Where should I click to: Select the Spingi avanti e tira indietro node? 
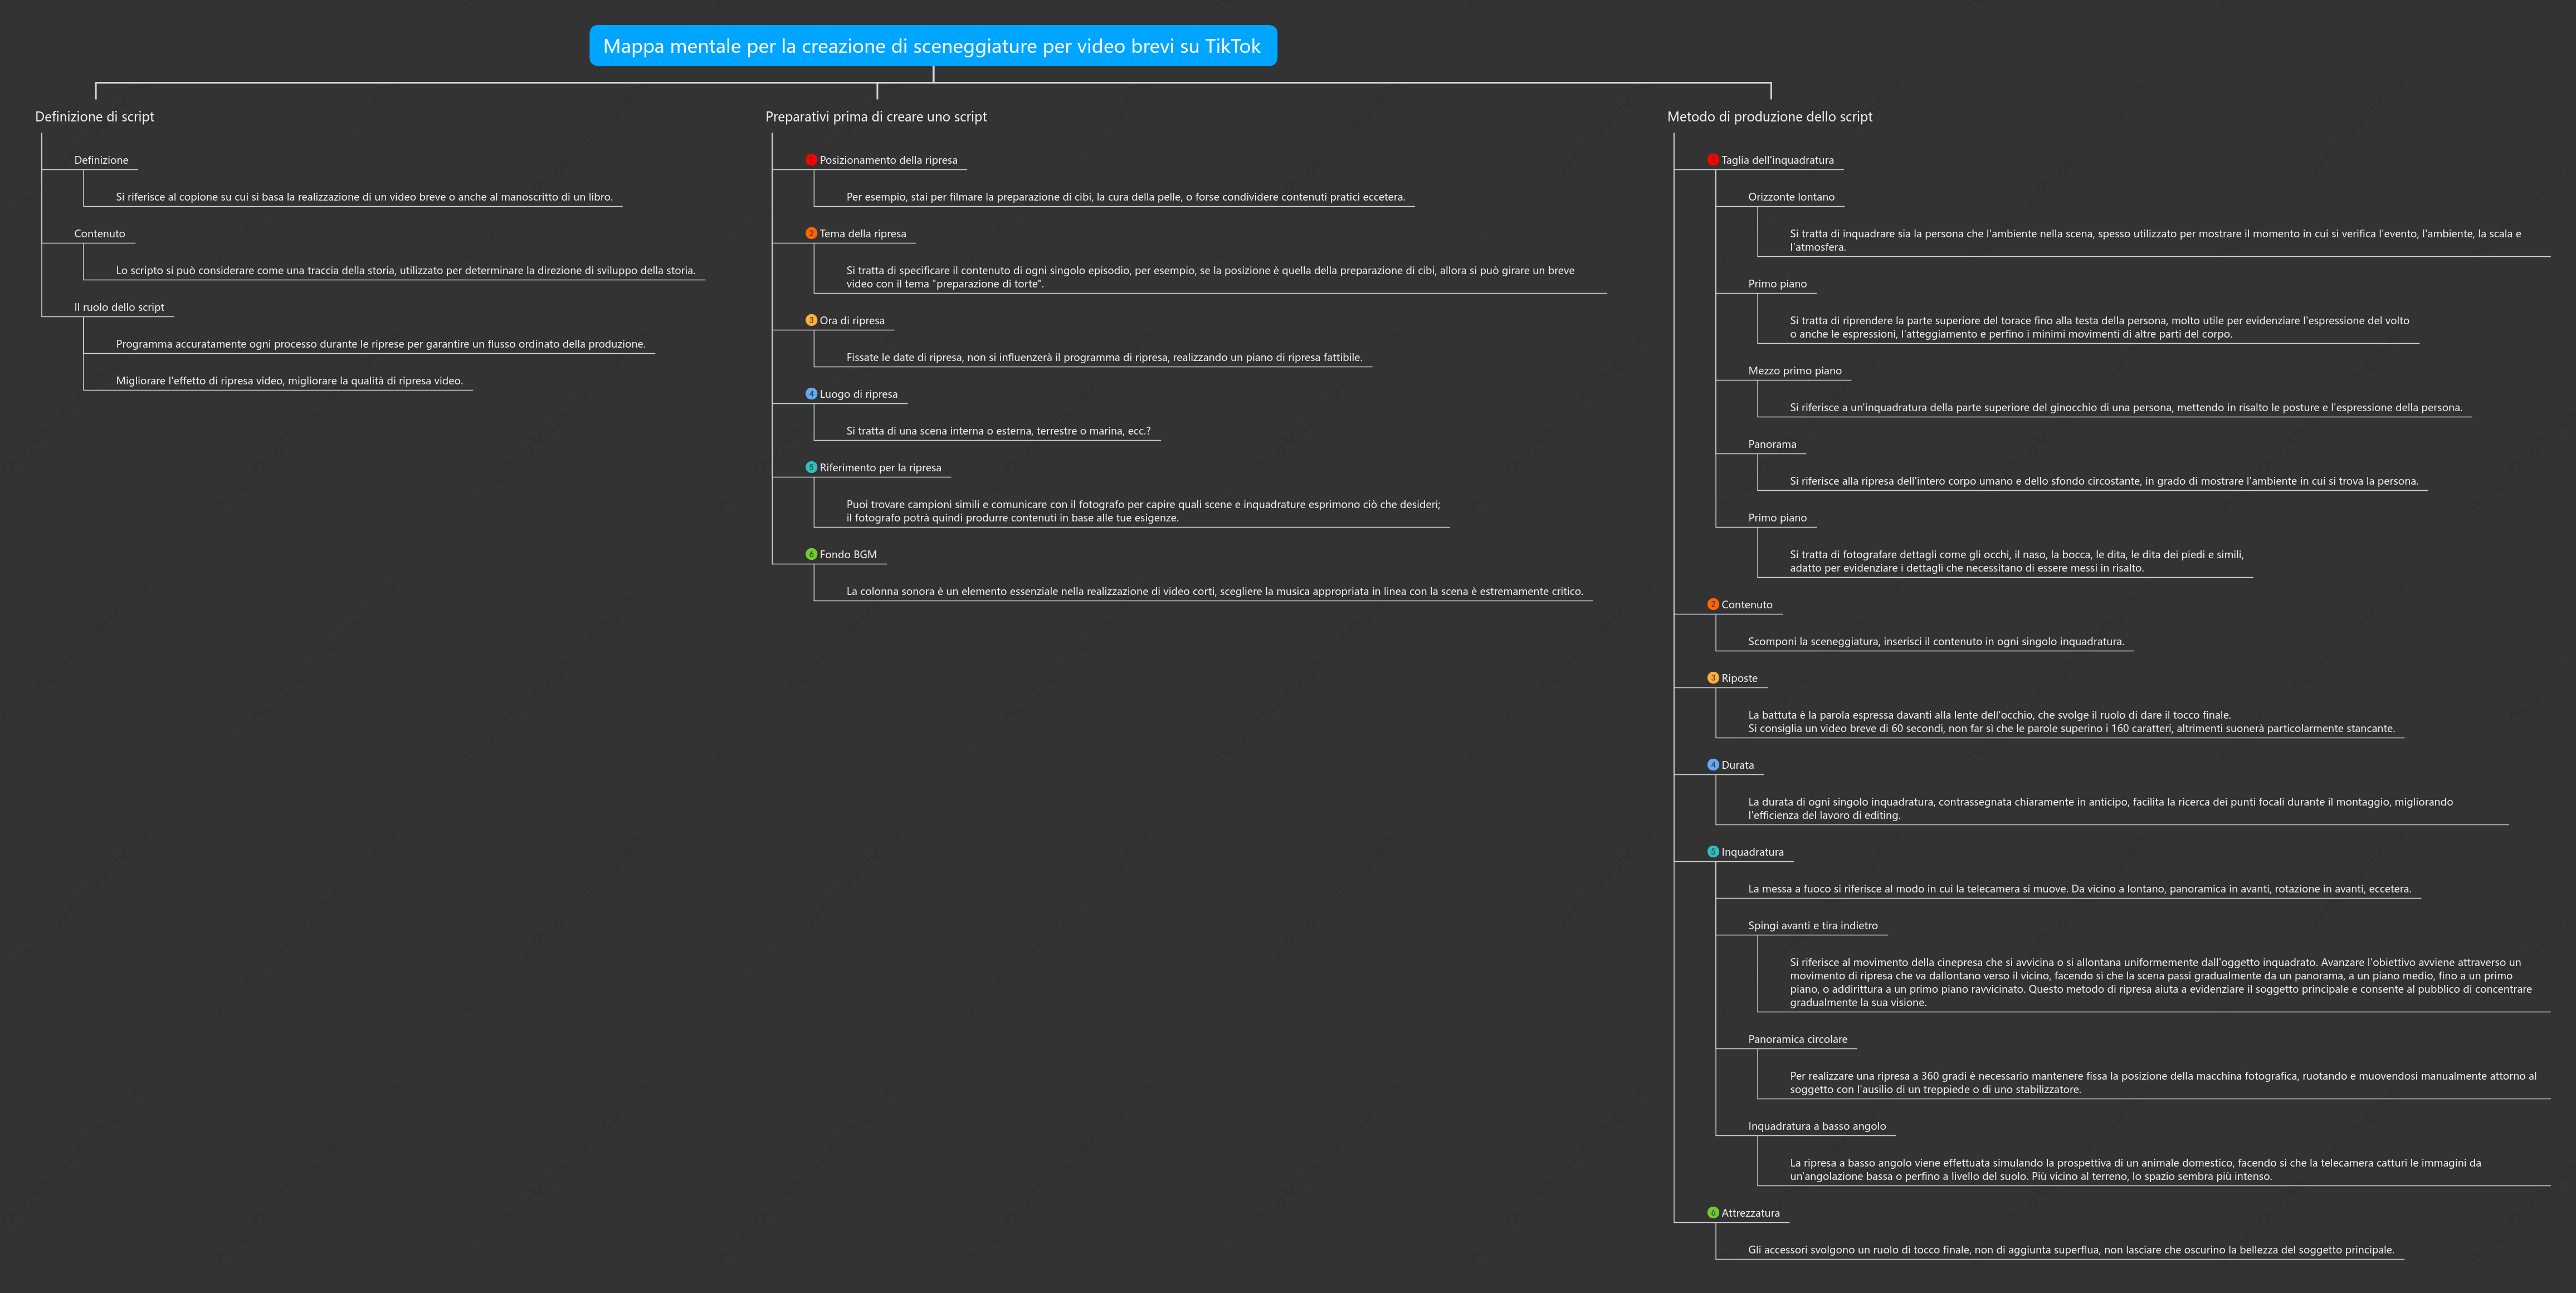(1812, 926)
